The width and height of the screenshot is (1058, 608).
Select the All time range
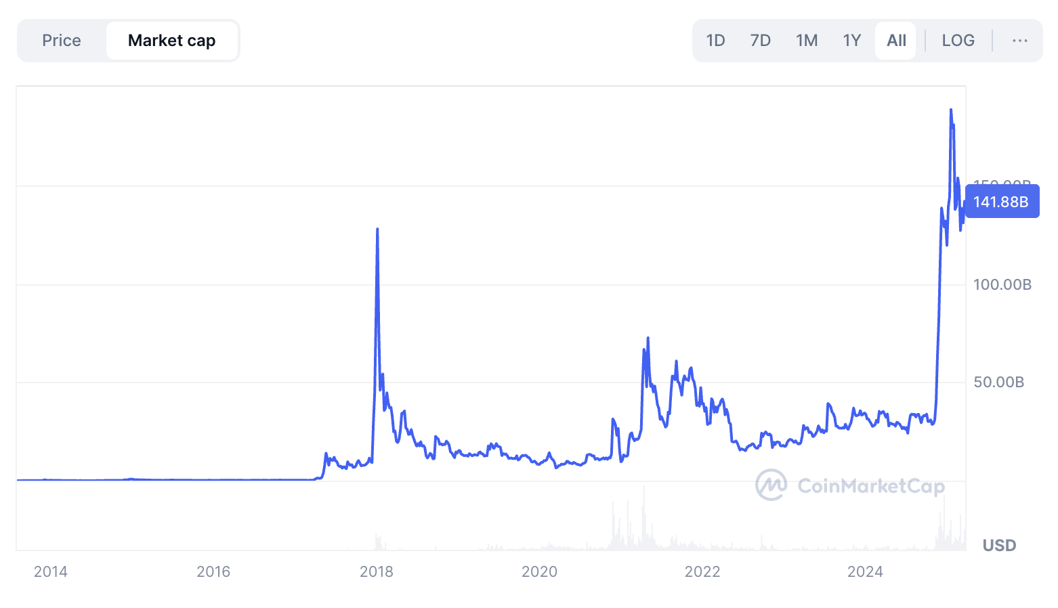(896, 41)
